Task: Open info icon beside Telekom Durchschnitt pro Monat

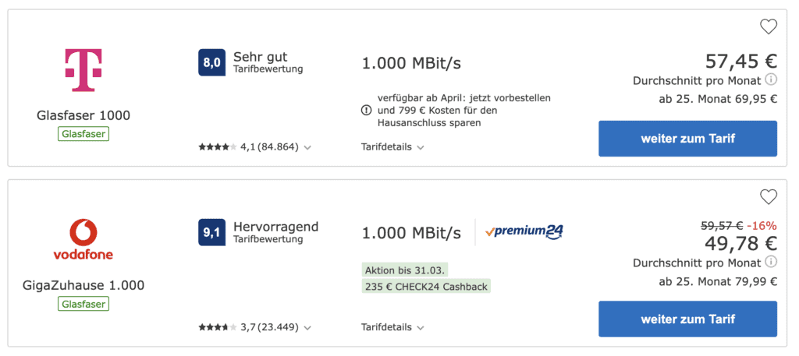Action: (771, 79)
